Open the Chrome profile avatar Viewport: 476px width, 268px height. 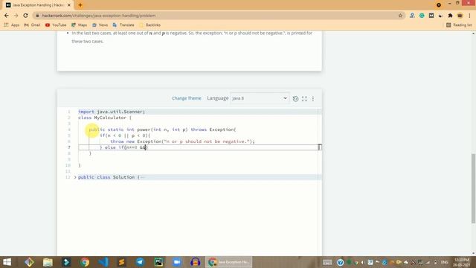(x=460, y=16)
